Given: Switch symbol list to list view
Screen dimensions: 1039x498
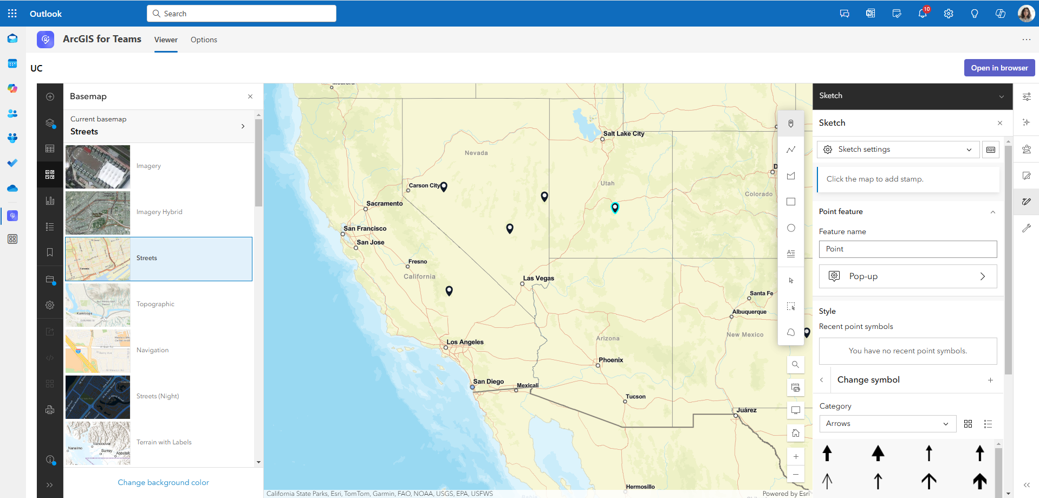Looking at the screenshot, I should (988, 424).
